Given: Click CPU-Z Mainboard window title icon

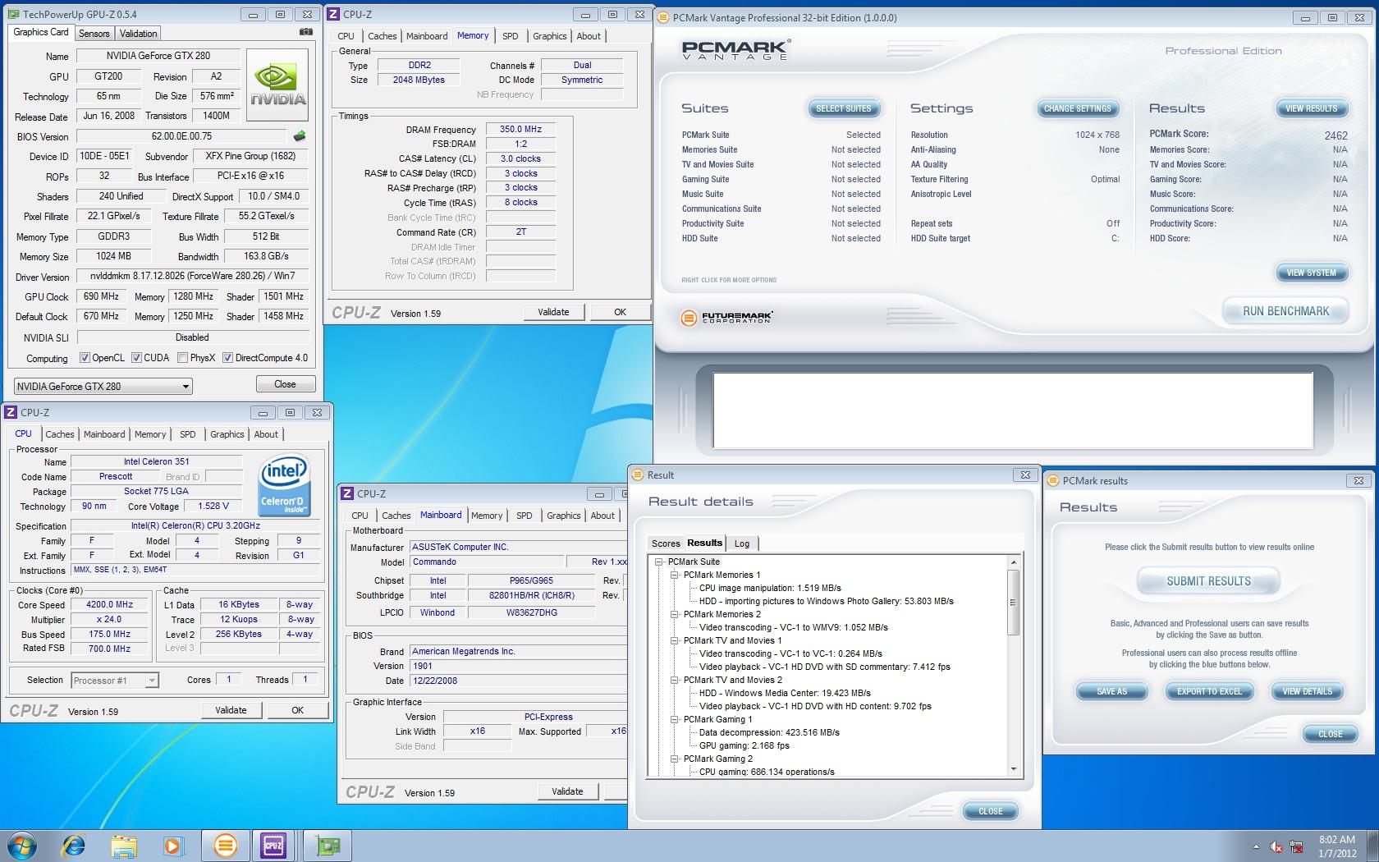Looking at the screenshot, I should (x=347, y=493).
